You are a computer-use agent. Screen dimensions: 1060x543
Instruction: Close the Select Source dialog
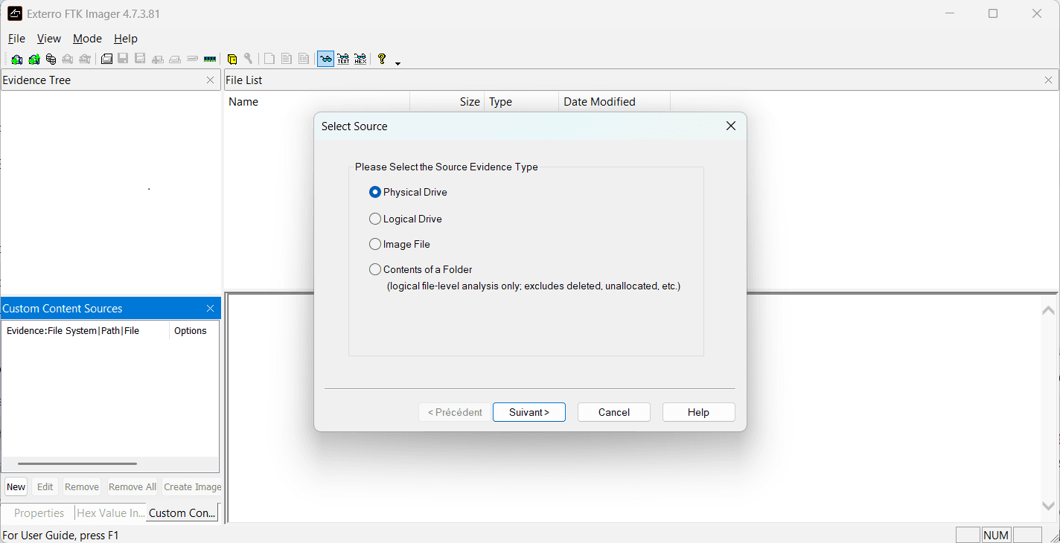(x=731, y=126)
